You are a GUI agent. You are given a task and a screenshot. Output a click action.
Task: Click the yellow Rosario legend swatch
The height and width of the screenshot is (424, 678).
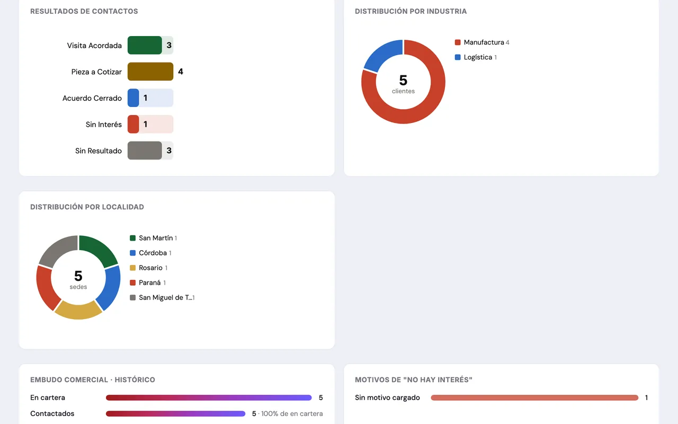click(133, 268)
